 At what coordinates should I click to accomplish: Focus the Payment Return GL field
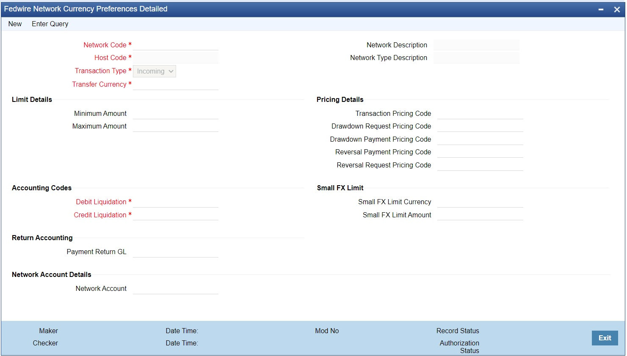[176, 252]
